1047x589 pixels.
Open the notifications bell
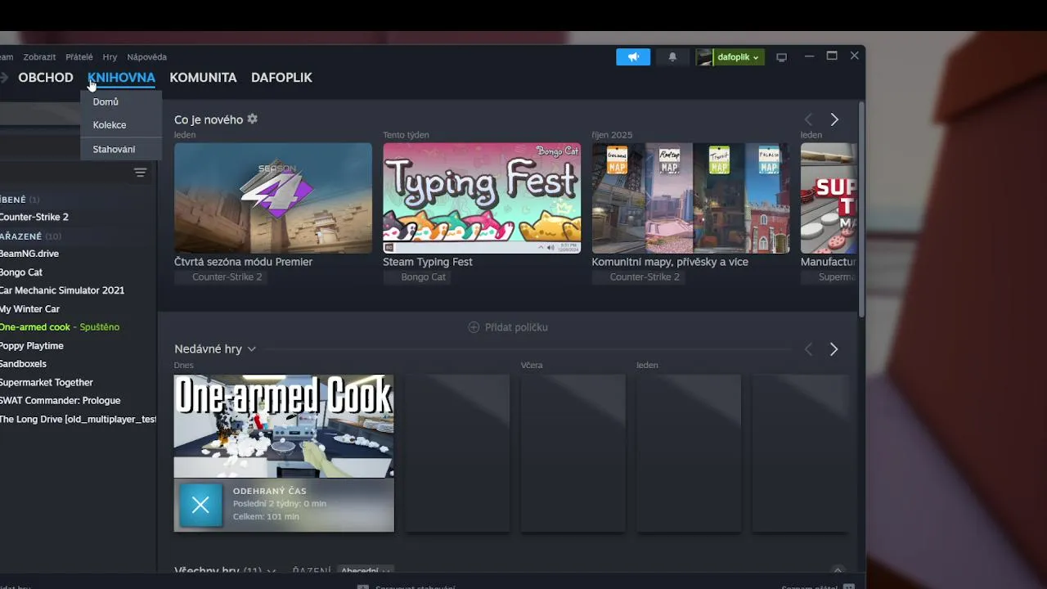pos(672,57)
